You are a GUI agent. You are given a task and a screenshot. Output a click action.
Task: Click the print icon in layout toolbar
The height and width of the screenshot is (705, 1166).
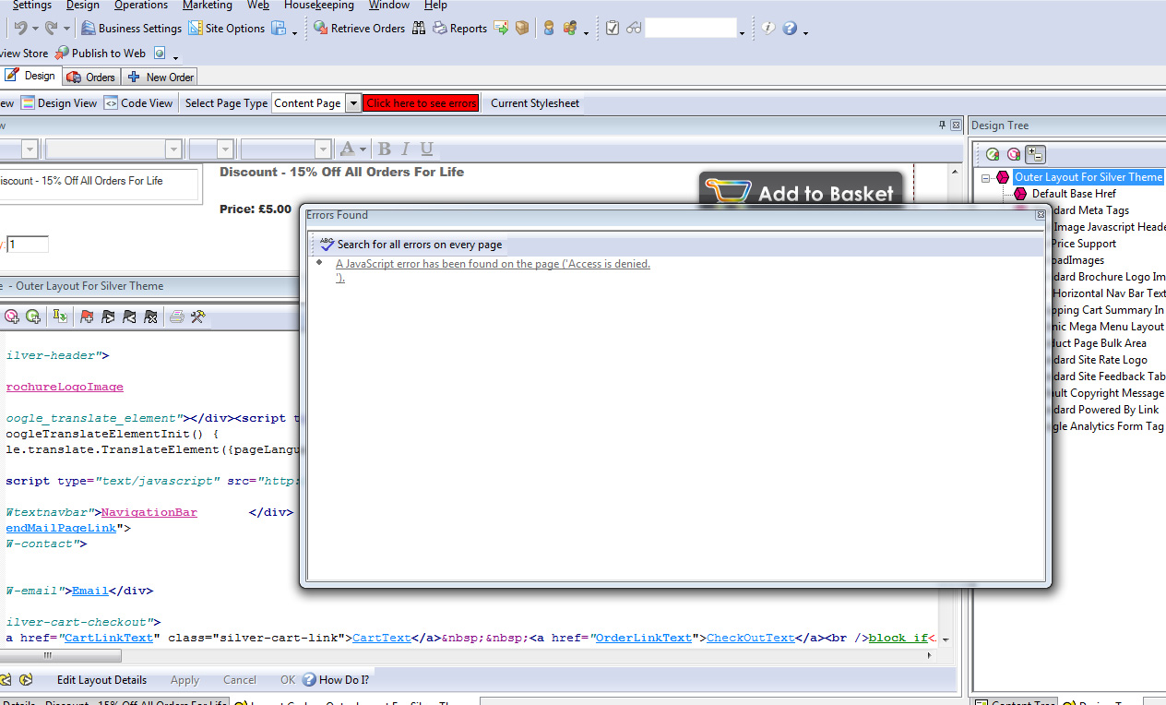176,317
